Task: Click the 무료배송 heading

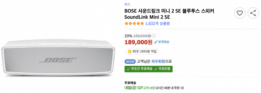Action: (x=130, y=83)
